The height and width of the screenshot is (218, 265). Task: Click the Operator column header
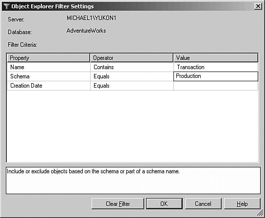pos(132,58)
